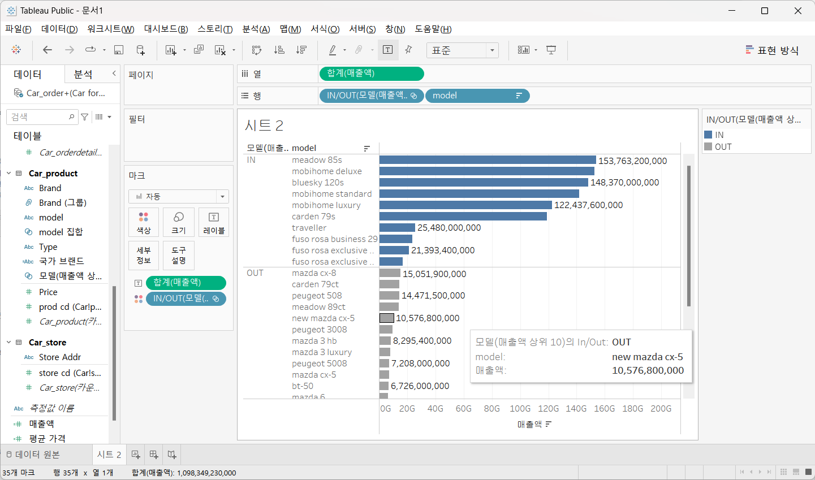The height and width of the screenshot is (480, 815).
Task: Open the 표준 fit dropdown
Action: pos(463,50)
